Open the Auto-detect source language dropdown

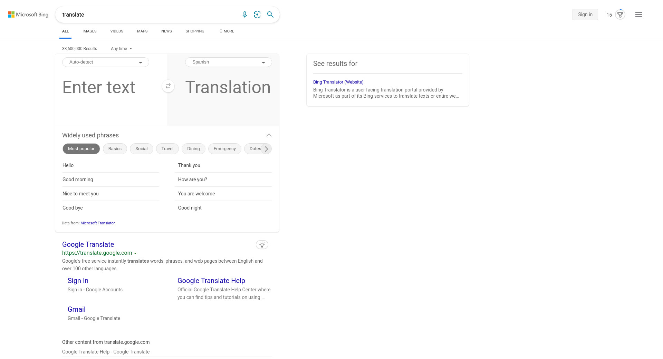[106, 62]
